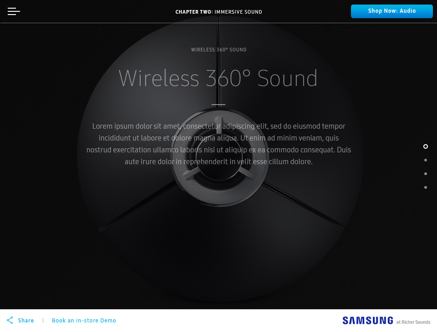Click the share icon in footer

(x=10, y=320)
